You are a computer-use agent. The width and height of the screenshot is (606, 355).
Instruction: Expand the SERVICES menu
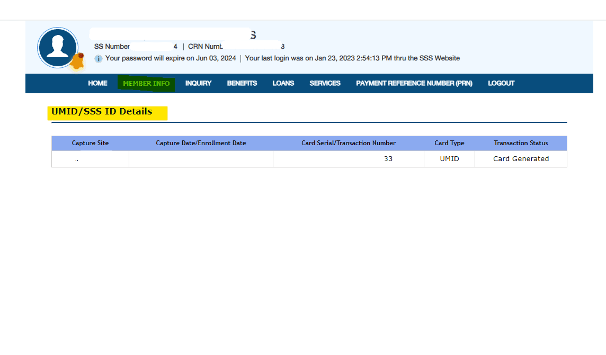click(x=325, y=83)
